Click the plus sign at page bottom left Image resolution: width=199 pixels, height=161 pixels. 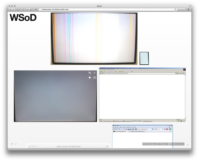[x=12, y=144]
